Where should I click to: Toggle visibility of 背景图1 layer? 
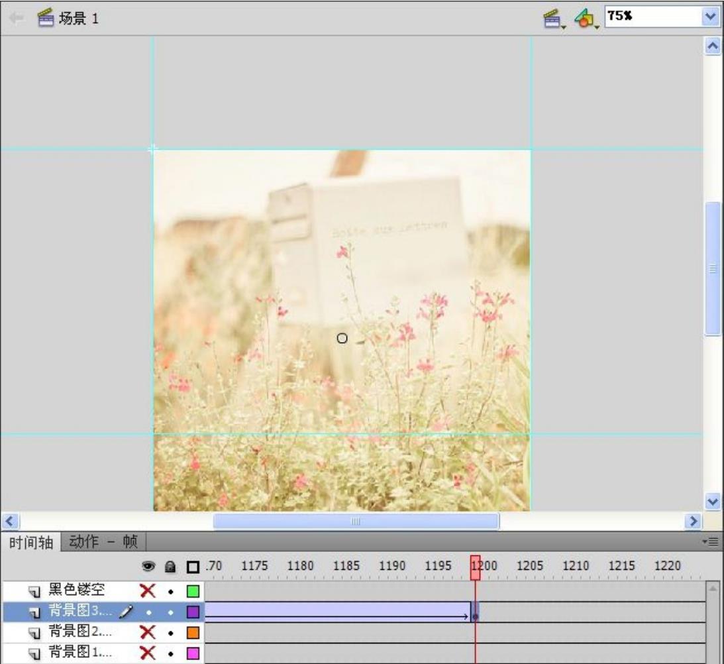(148, 653)
